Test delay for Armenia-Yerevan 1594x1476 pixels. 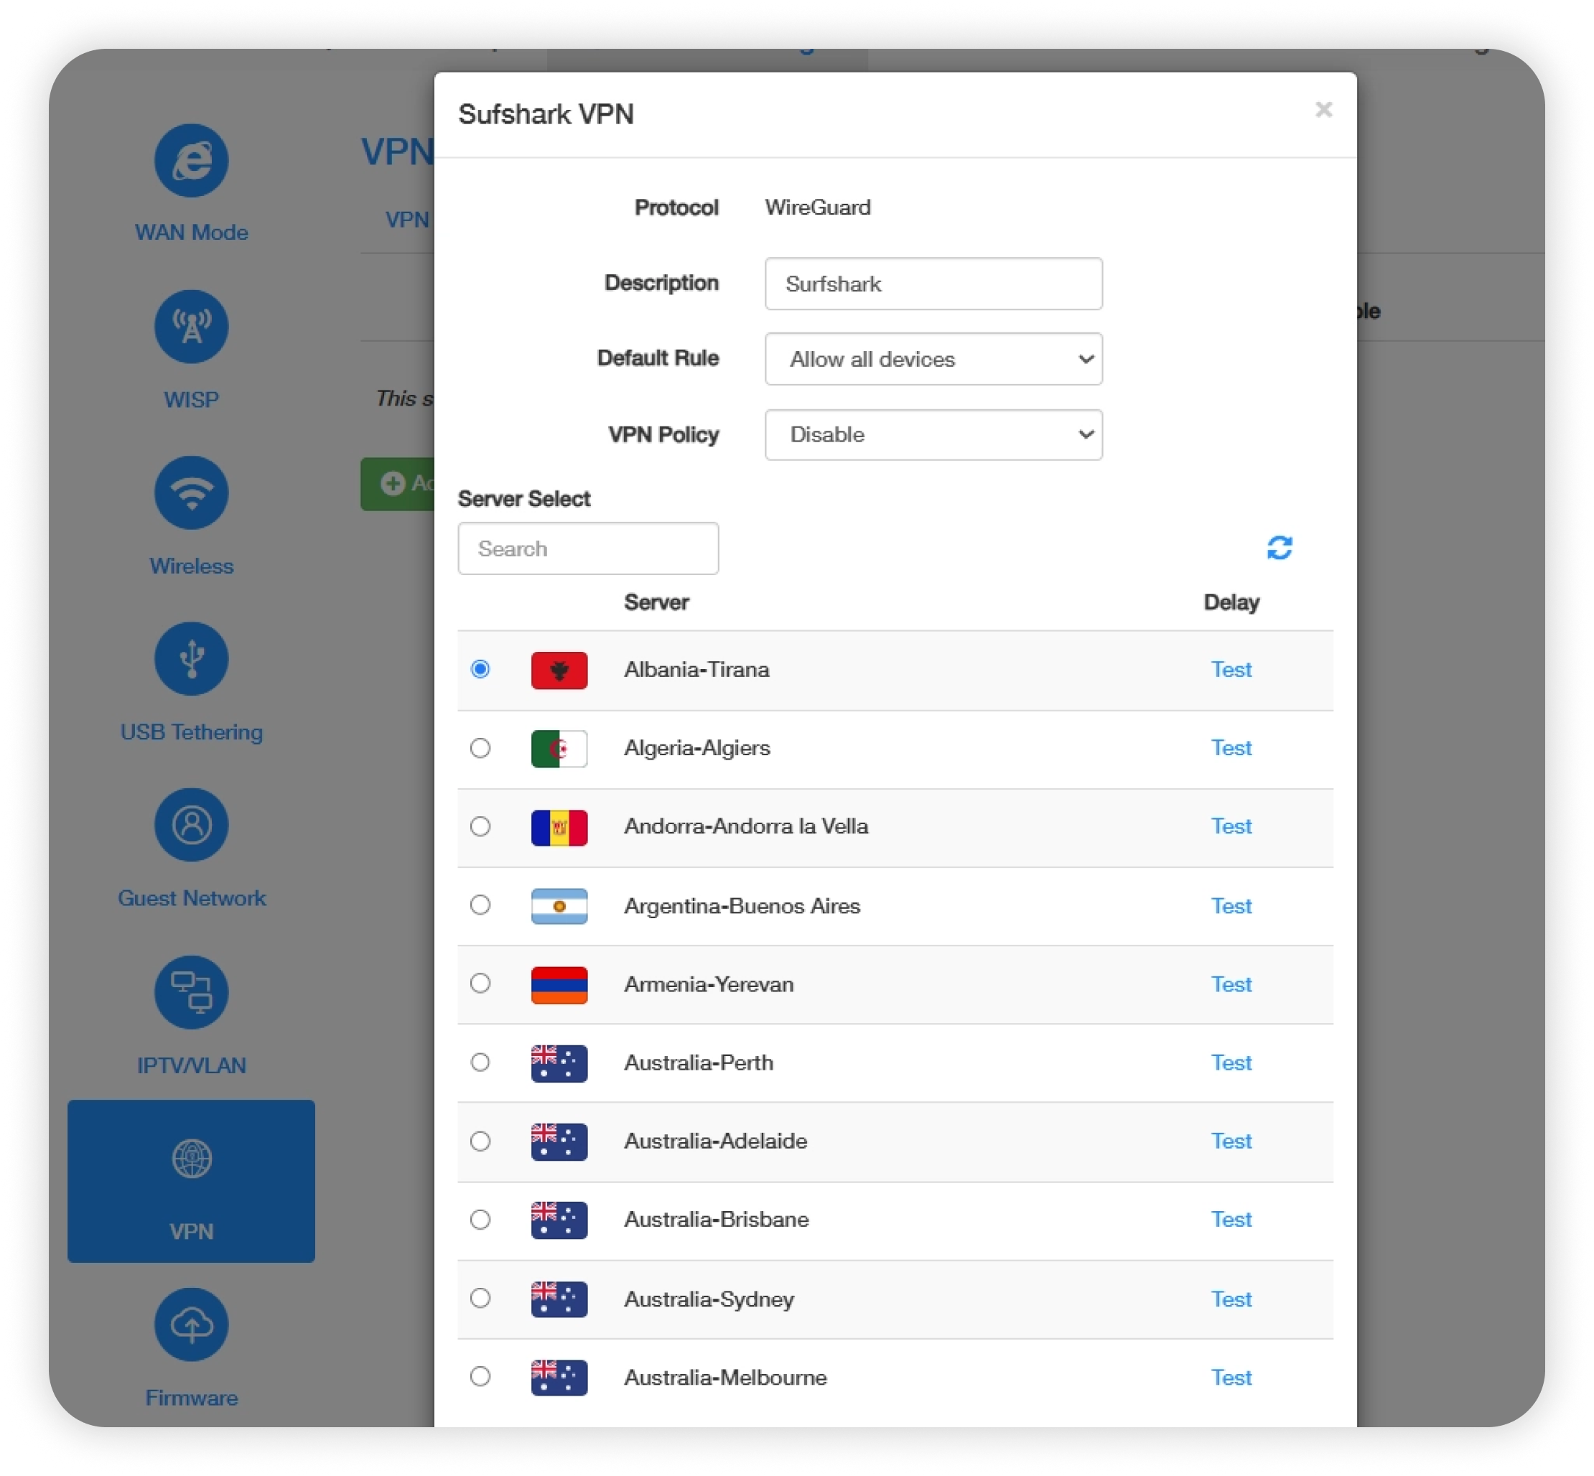(x=1231, y=984)
